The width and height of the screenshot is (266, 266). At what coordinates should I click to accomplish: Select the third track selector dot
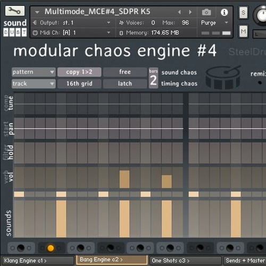[80, 248]
